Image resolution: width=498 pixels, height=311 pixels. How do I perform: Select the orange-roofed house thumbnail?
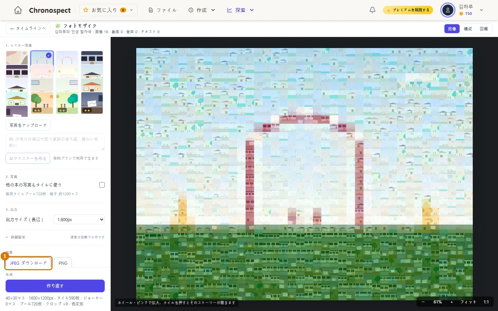(x=92, y=85)
